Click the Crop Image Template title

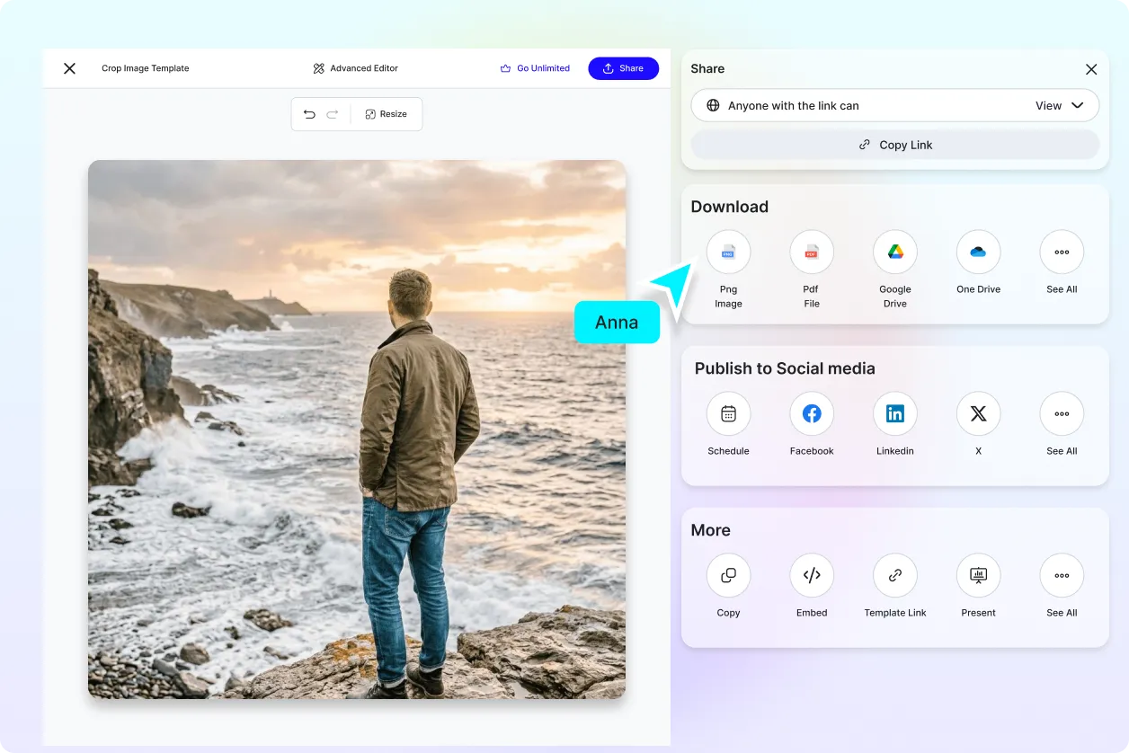coord(146,68)
